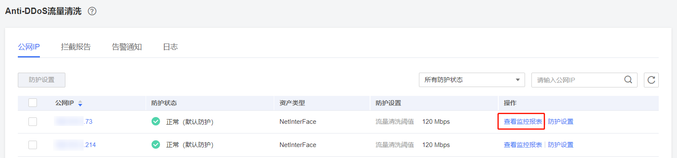The height and width of the screenshot is (158, 677).
Task: Click the dropdown arrow of protection status filter
Action: coord(517,80)
